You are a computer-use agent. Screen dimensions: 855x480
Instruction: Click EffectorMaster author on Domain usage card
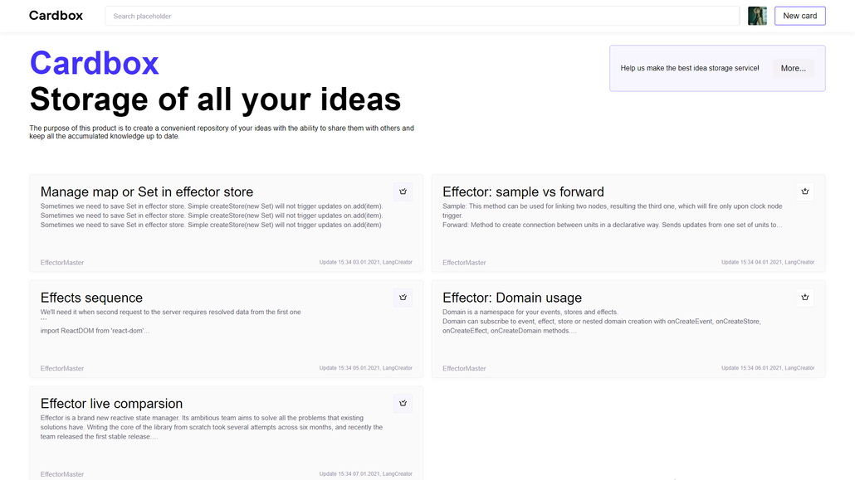464,368
